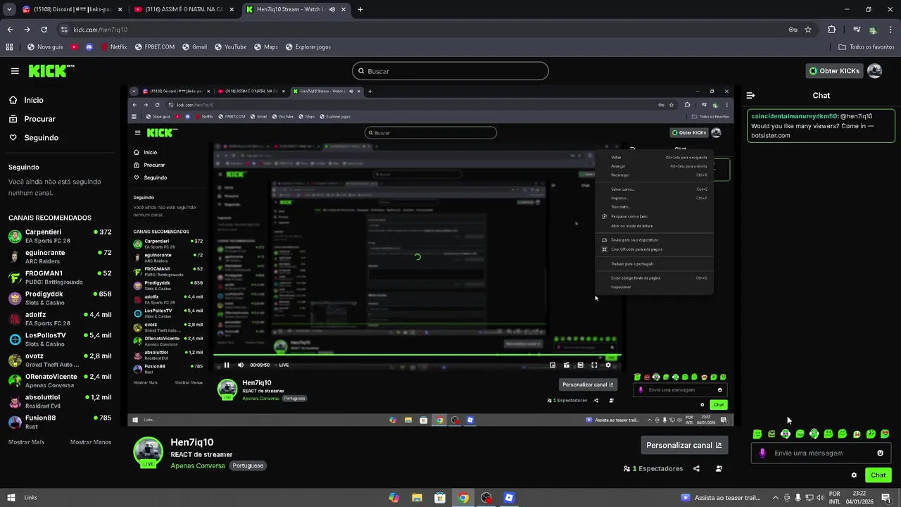The image size is (901, 507).
Task: Open Apenas Conversa category link
Action: pyautogui.click(x=198, y=465)
